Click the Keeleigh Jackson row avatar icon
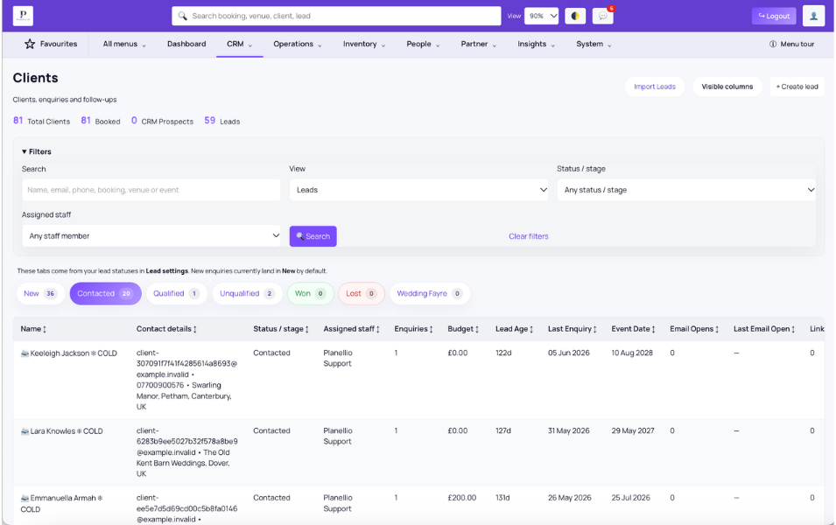Screen dimensions: 836x525 25,353
